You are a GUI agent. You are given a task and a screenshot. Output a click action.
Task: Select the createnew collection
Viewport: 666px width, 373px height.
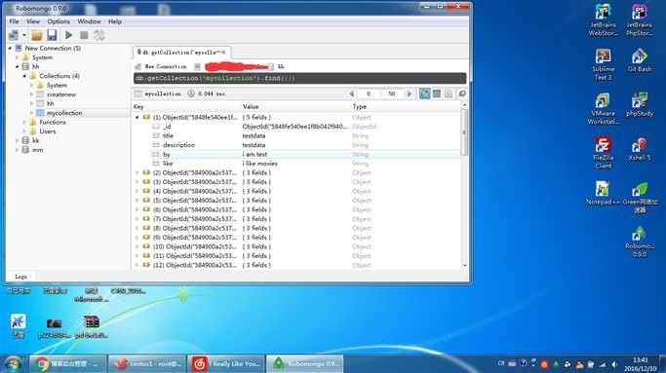coord(61,94)
